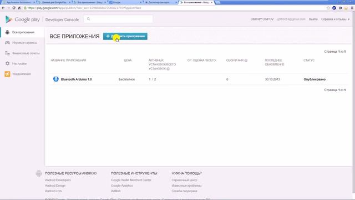Click the Android icon beside Все приложения
Screen dimensions: 355x200
pos(7,32)
